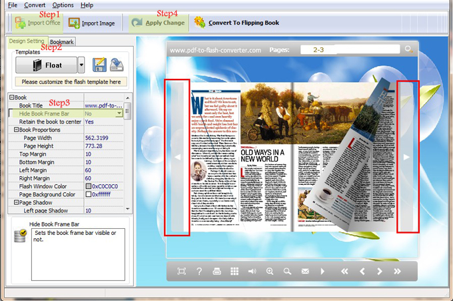
Task: Jump to last page double-right arrow
Action: (397, 271)
